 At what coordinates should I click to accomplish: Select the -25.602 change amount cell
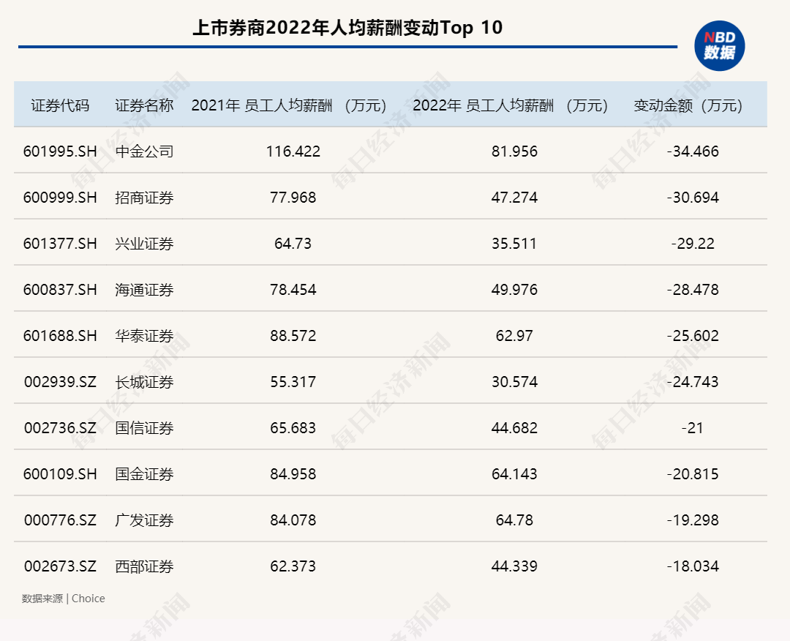(x=693, y=336)
